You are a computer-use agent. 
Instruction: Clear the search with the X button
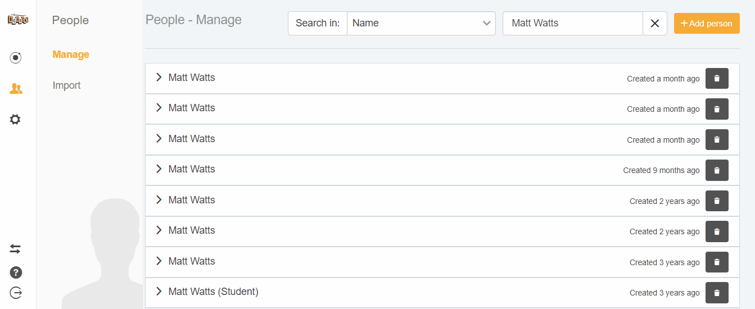pyautogui.click(x=655, y=24)
